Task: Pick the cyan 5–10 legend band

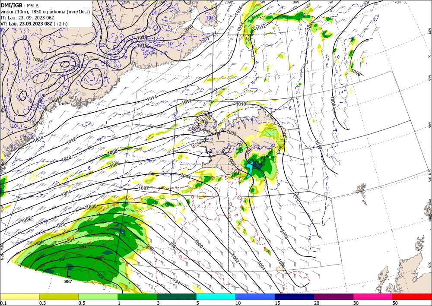Action: (216, 297)
